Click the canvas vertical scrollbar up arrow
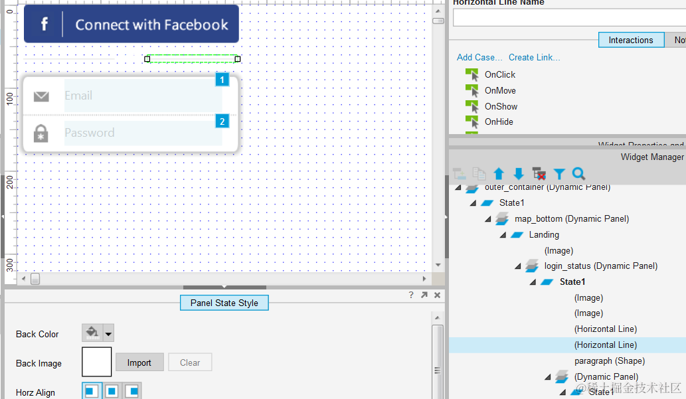The height and width of the screenshot is (399, 686). click(438, 11)
